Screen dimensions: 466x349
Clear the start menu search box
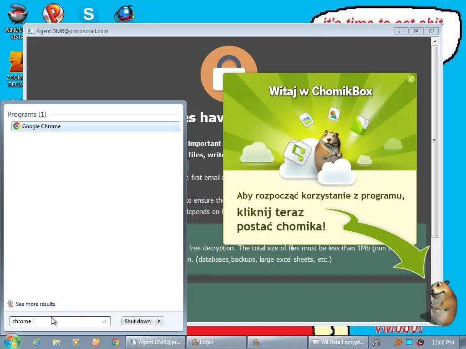point(105,321)
